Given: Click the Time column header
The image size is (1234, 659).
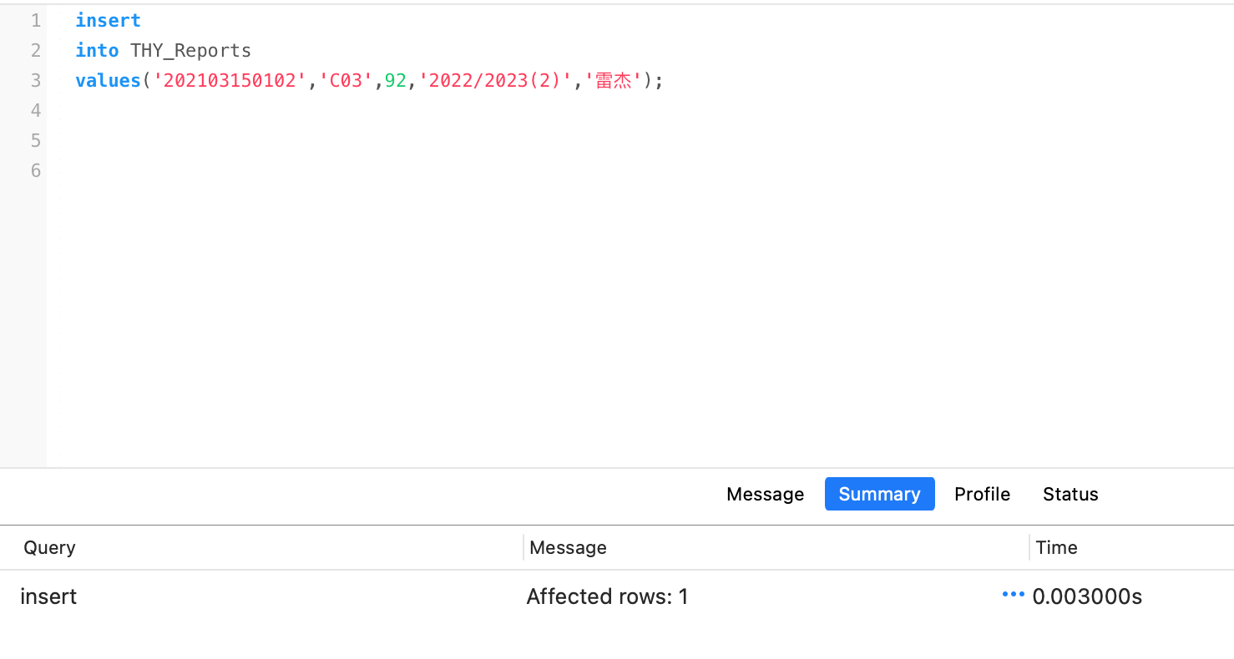Looking at the screenshot, I should pyautogui.click(x=1056, y=547).
